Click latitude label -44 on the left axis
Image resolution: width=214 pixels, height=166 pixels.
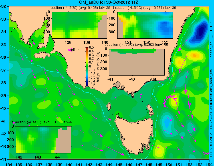coord(3,159)
